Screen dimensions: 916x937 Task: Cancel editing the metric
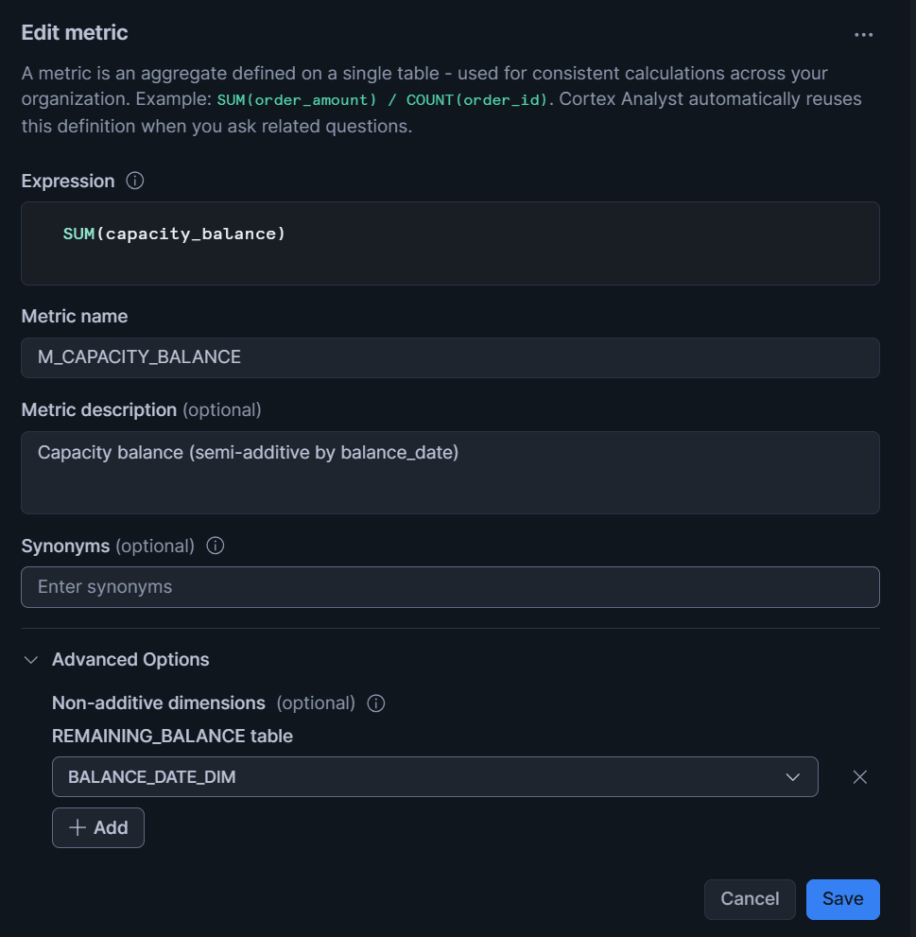[x=750, y=899]
